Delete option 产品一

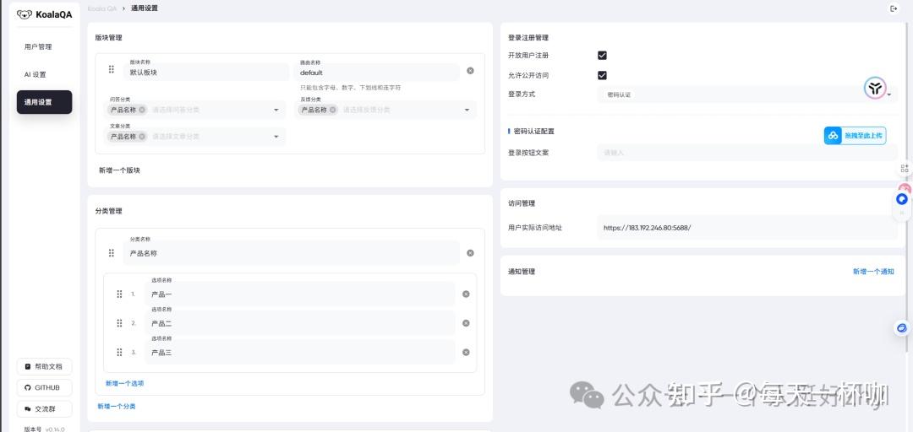[466, 294]
